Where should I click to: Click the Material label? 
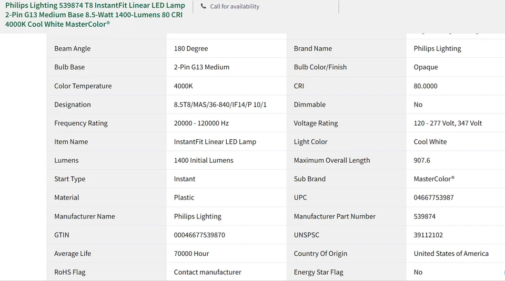tap(66, 197)
